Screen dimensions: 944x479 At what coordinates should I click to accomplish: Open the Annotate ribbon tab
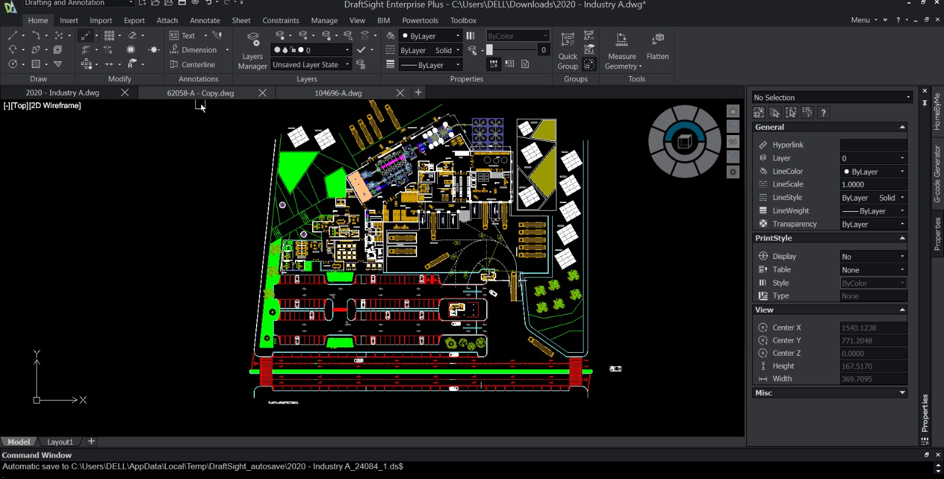[x=205, y=21]
